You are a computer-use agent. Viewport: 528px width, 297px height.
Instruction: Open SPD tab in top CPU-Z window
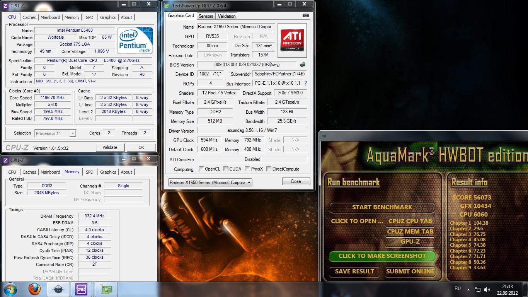(89, 17)
